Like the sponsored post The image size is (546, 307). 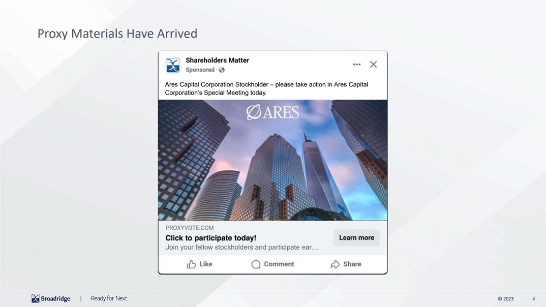199,264
